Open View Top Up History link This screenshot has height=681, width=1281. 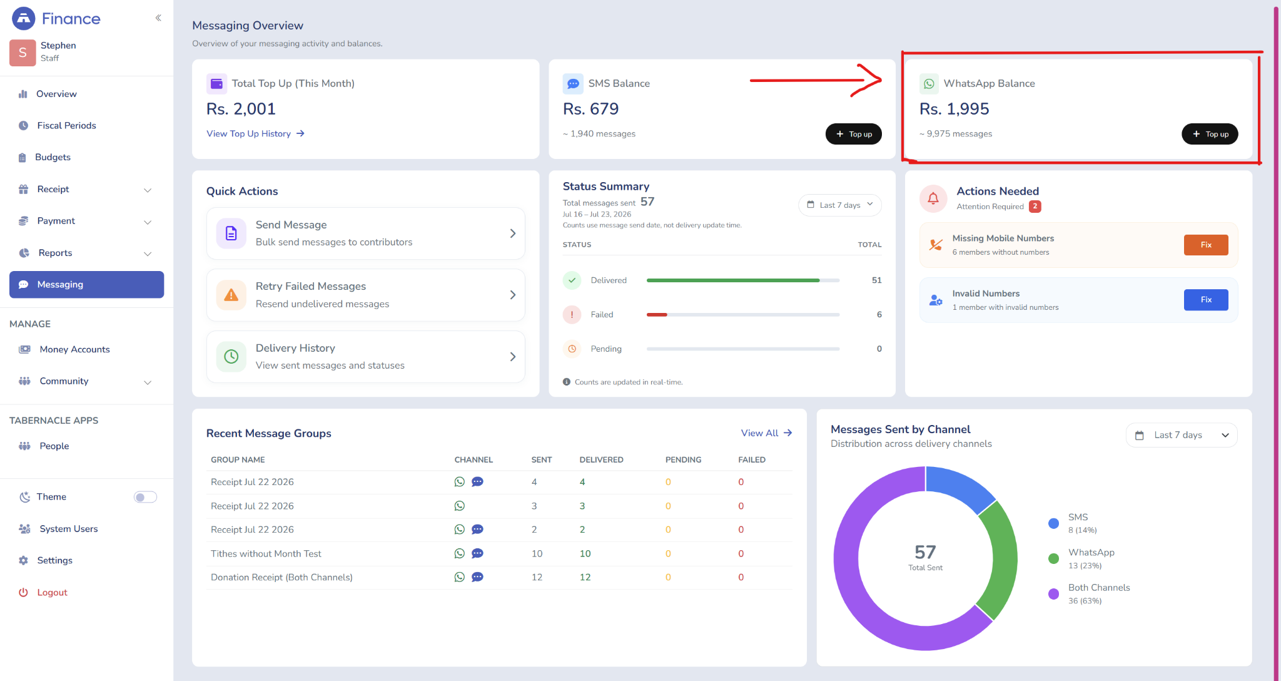[x=255, y=133]
